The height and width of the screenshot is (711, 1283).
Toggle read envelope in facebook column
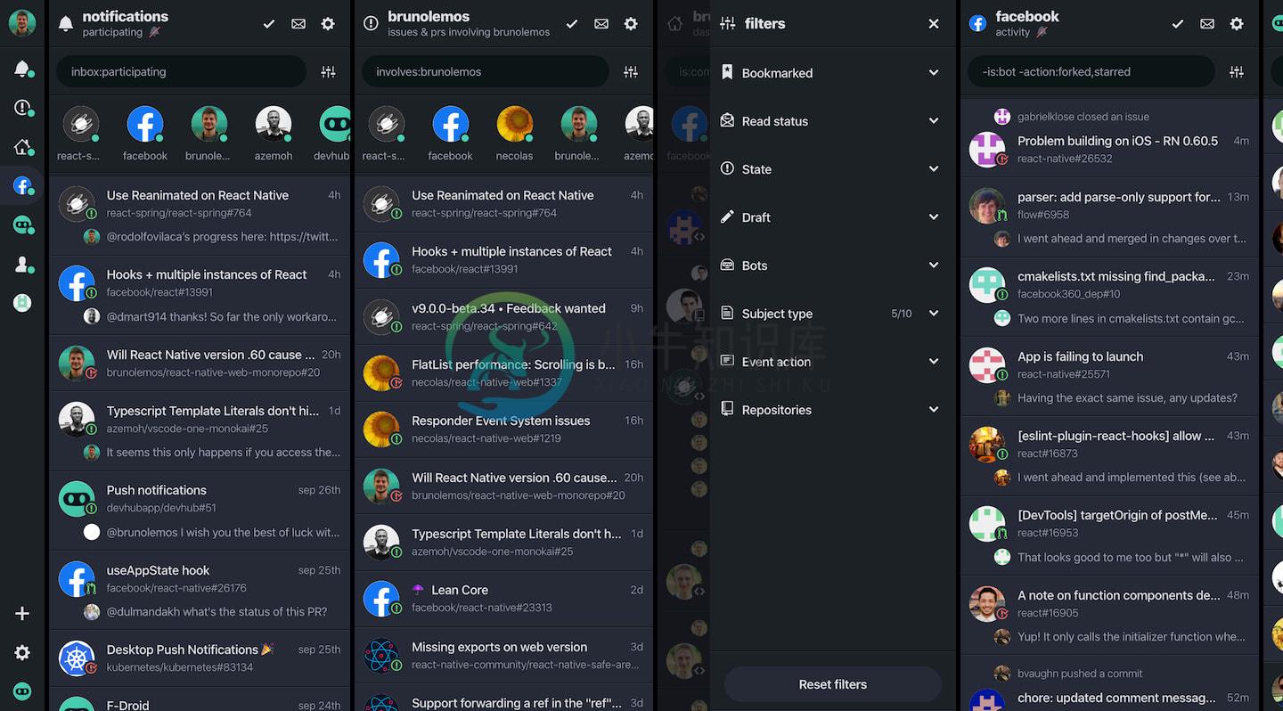coord(1207,24)
